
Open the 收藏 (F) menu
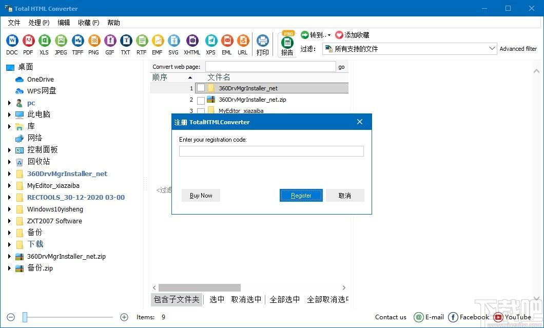[89, 23]
